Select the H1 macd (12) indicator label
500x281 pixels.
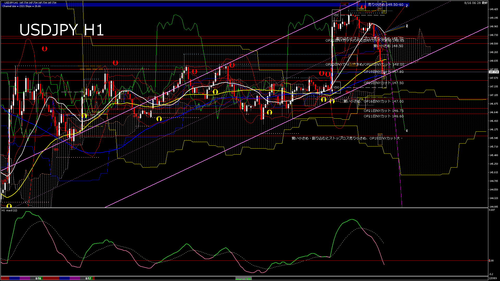[x=9, y=210]
